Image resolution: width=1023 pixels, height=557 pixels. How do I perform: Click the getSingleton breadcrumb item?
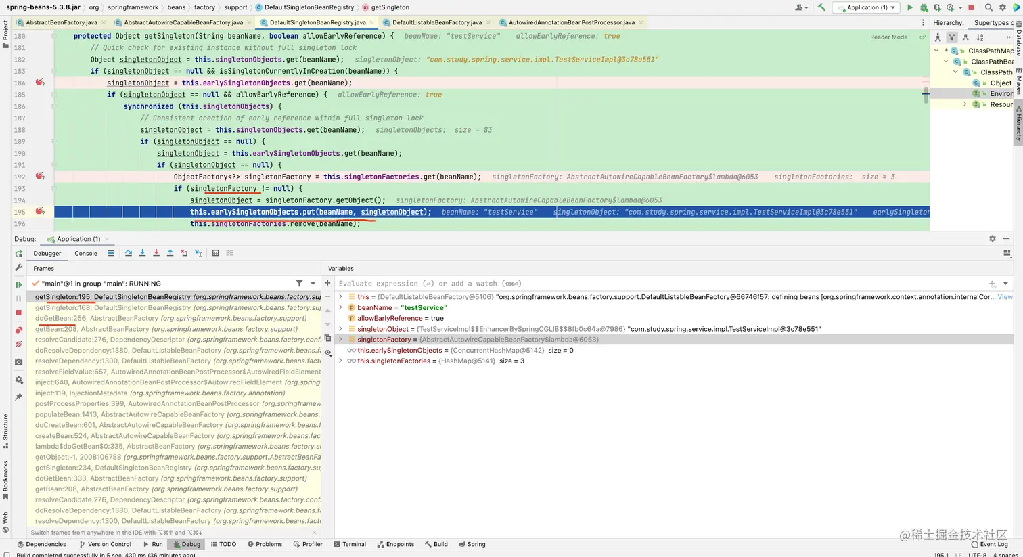(386, 7)
